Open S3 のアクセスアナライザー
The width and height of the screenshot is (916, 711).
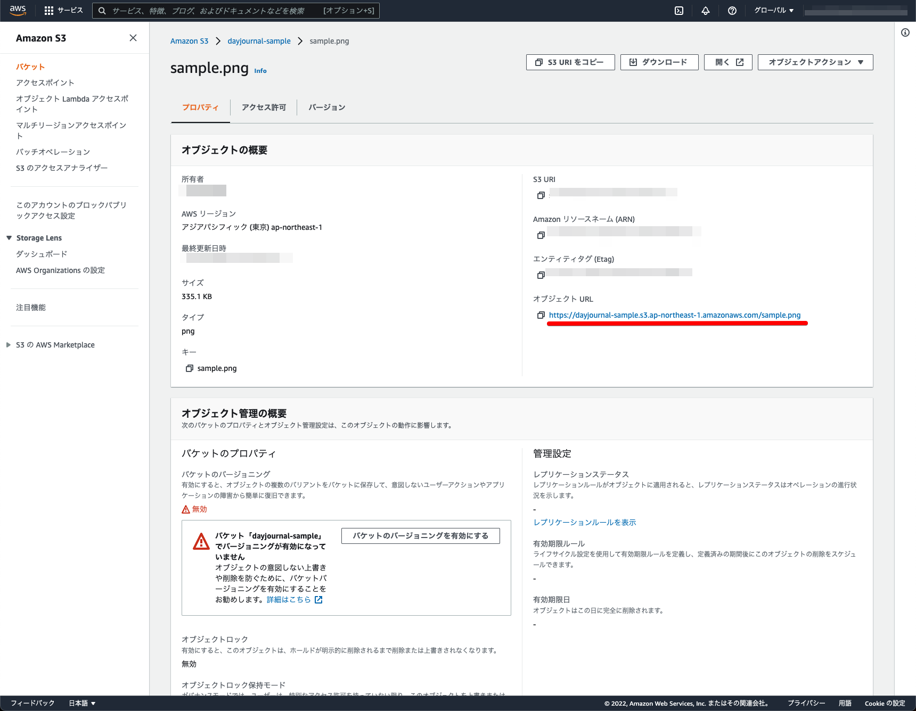pyautogui.click(x=62, y=168)
